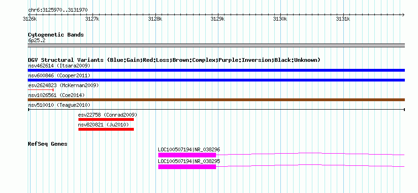Click the Cytogenetic Bands track title
418x193 pixels.
click(56, 35)
